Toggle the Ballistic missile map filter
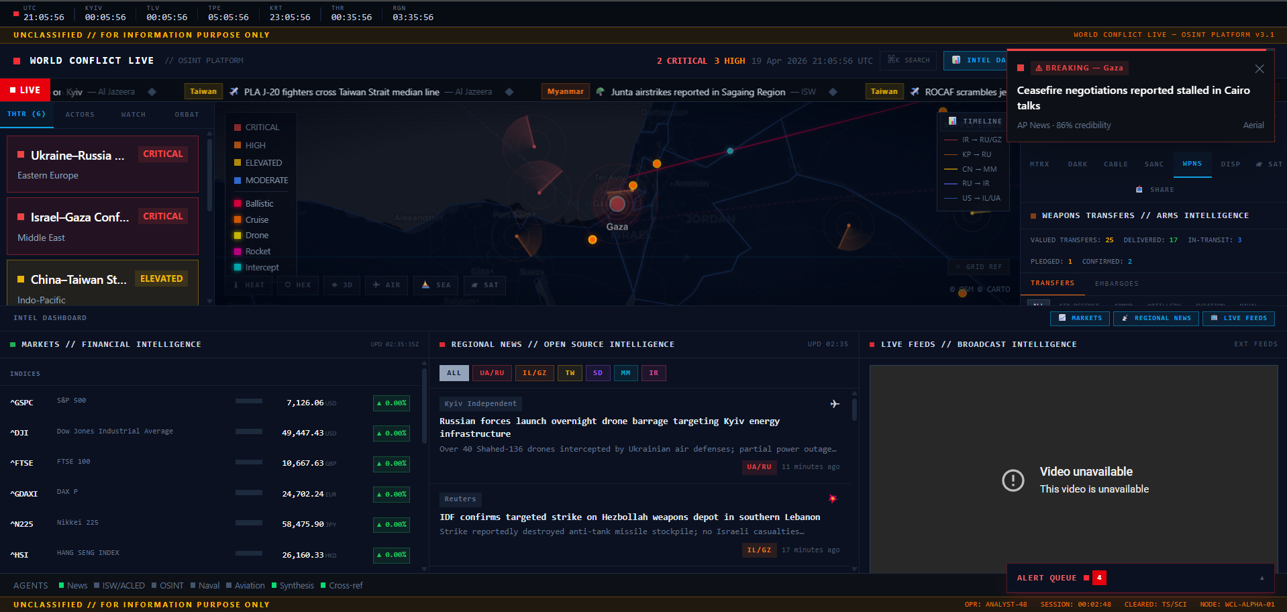The height and width of the screenshot is (612, 1287). tap(255, 203)
